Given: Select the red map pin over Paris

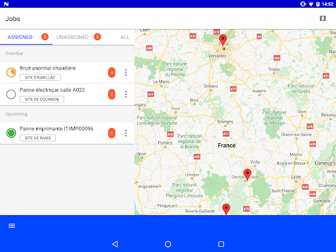Looking at the screenshot, I should (x=223, y=40).
